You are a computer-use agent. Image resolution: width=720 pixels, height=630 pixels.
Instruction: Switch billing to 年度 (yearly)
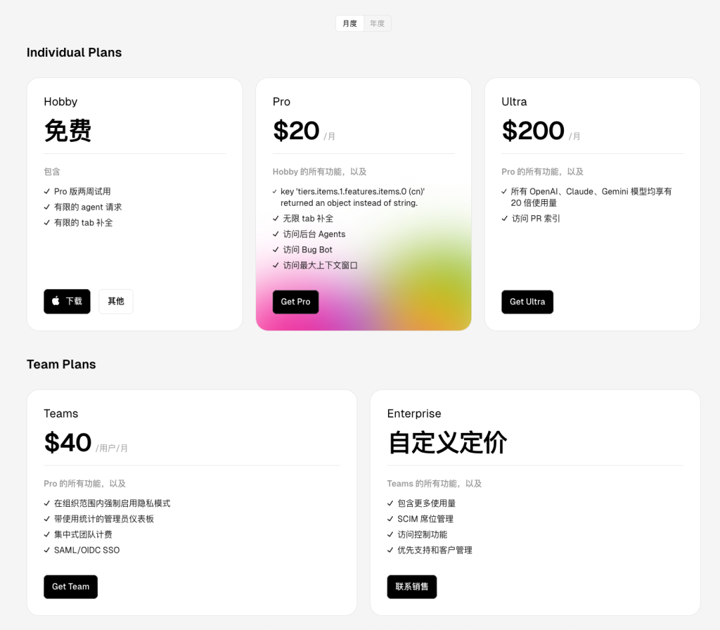coord(377,23)
